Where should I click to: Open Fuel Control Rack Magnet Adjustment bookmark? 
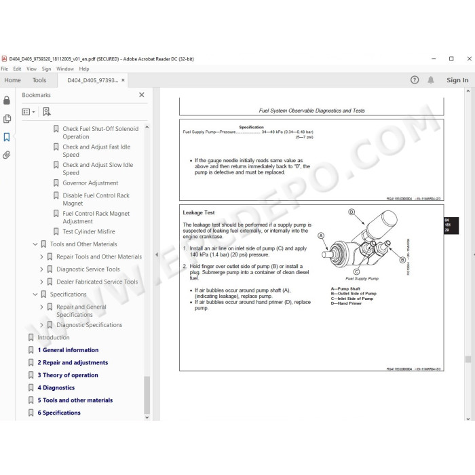tap(96, 218)
